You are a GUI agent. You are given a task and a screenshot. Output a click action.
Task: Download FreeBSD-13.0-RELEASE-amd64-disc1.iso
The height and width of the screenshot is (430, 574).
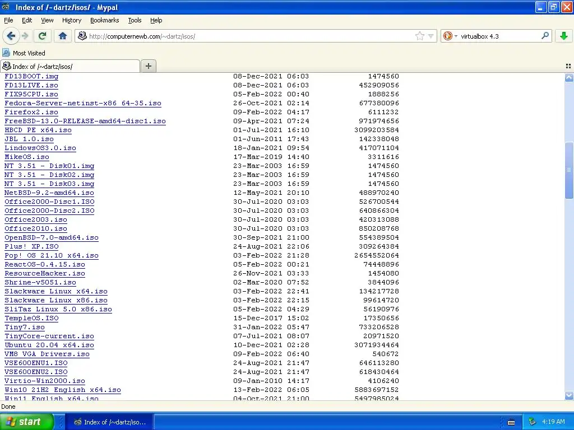(85, 121)
